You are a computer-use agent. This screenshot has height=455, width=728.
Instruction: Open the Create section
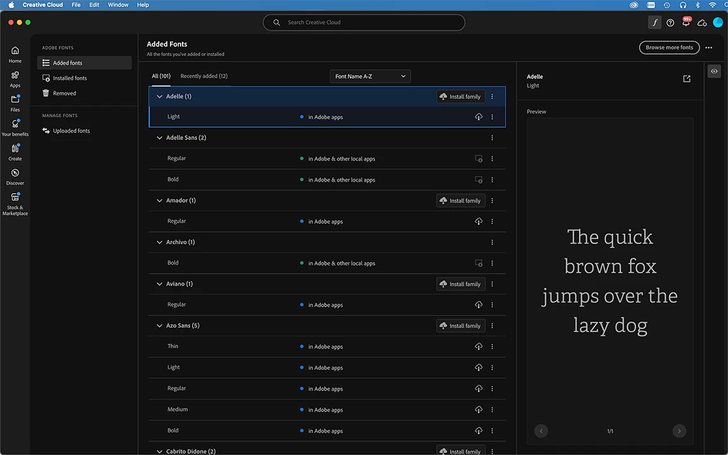point(15,152)
